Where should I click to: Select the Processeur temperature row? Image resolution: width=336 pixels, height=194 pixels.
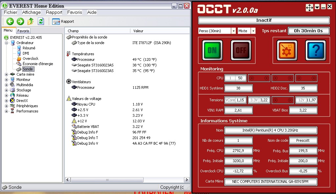tap(127, 60)
